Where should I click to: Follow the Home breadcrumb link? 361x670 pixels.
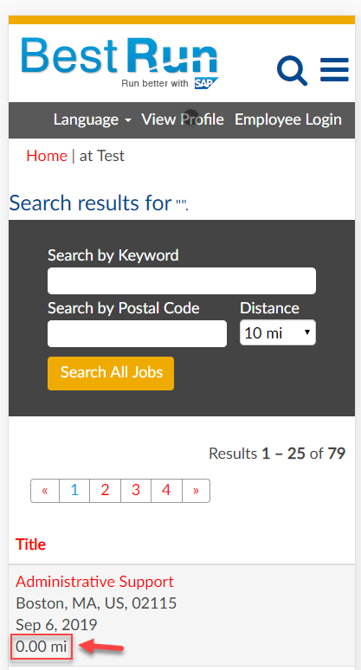click(x=47, y=156)
